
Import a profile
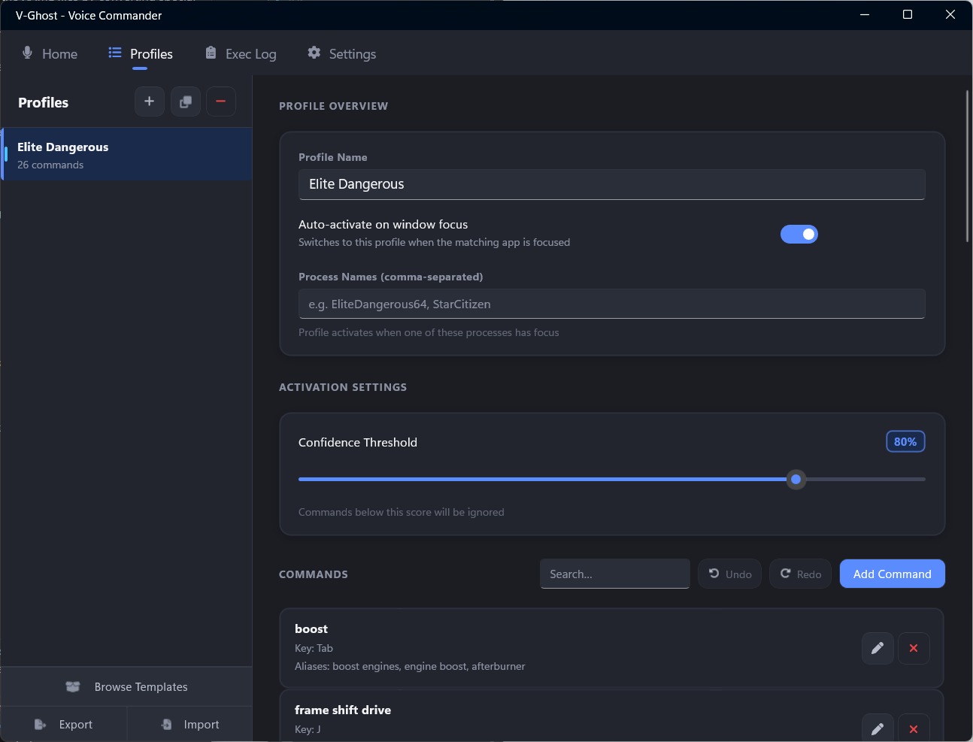pos(189,724)
